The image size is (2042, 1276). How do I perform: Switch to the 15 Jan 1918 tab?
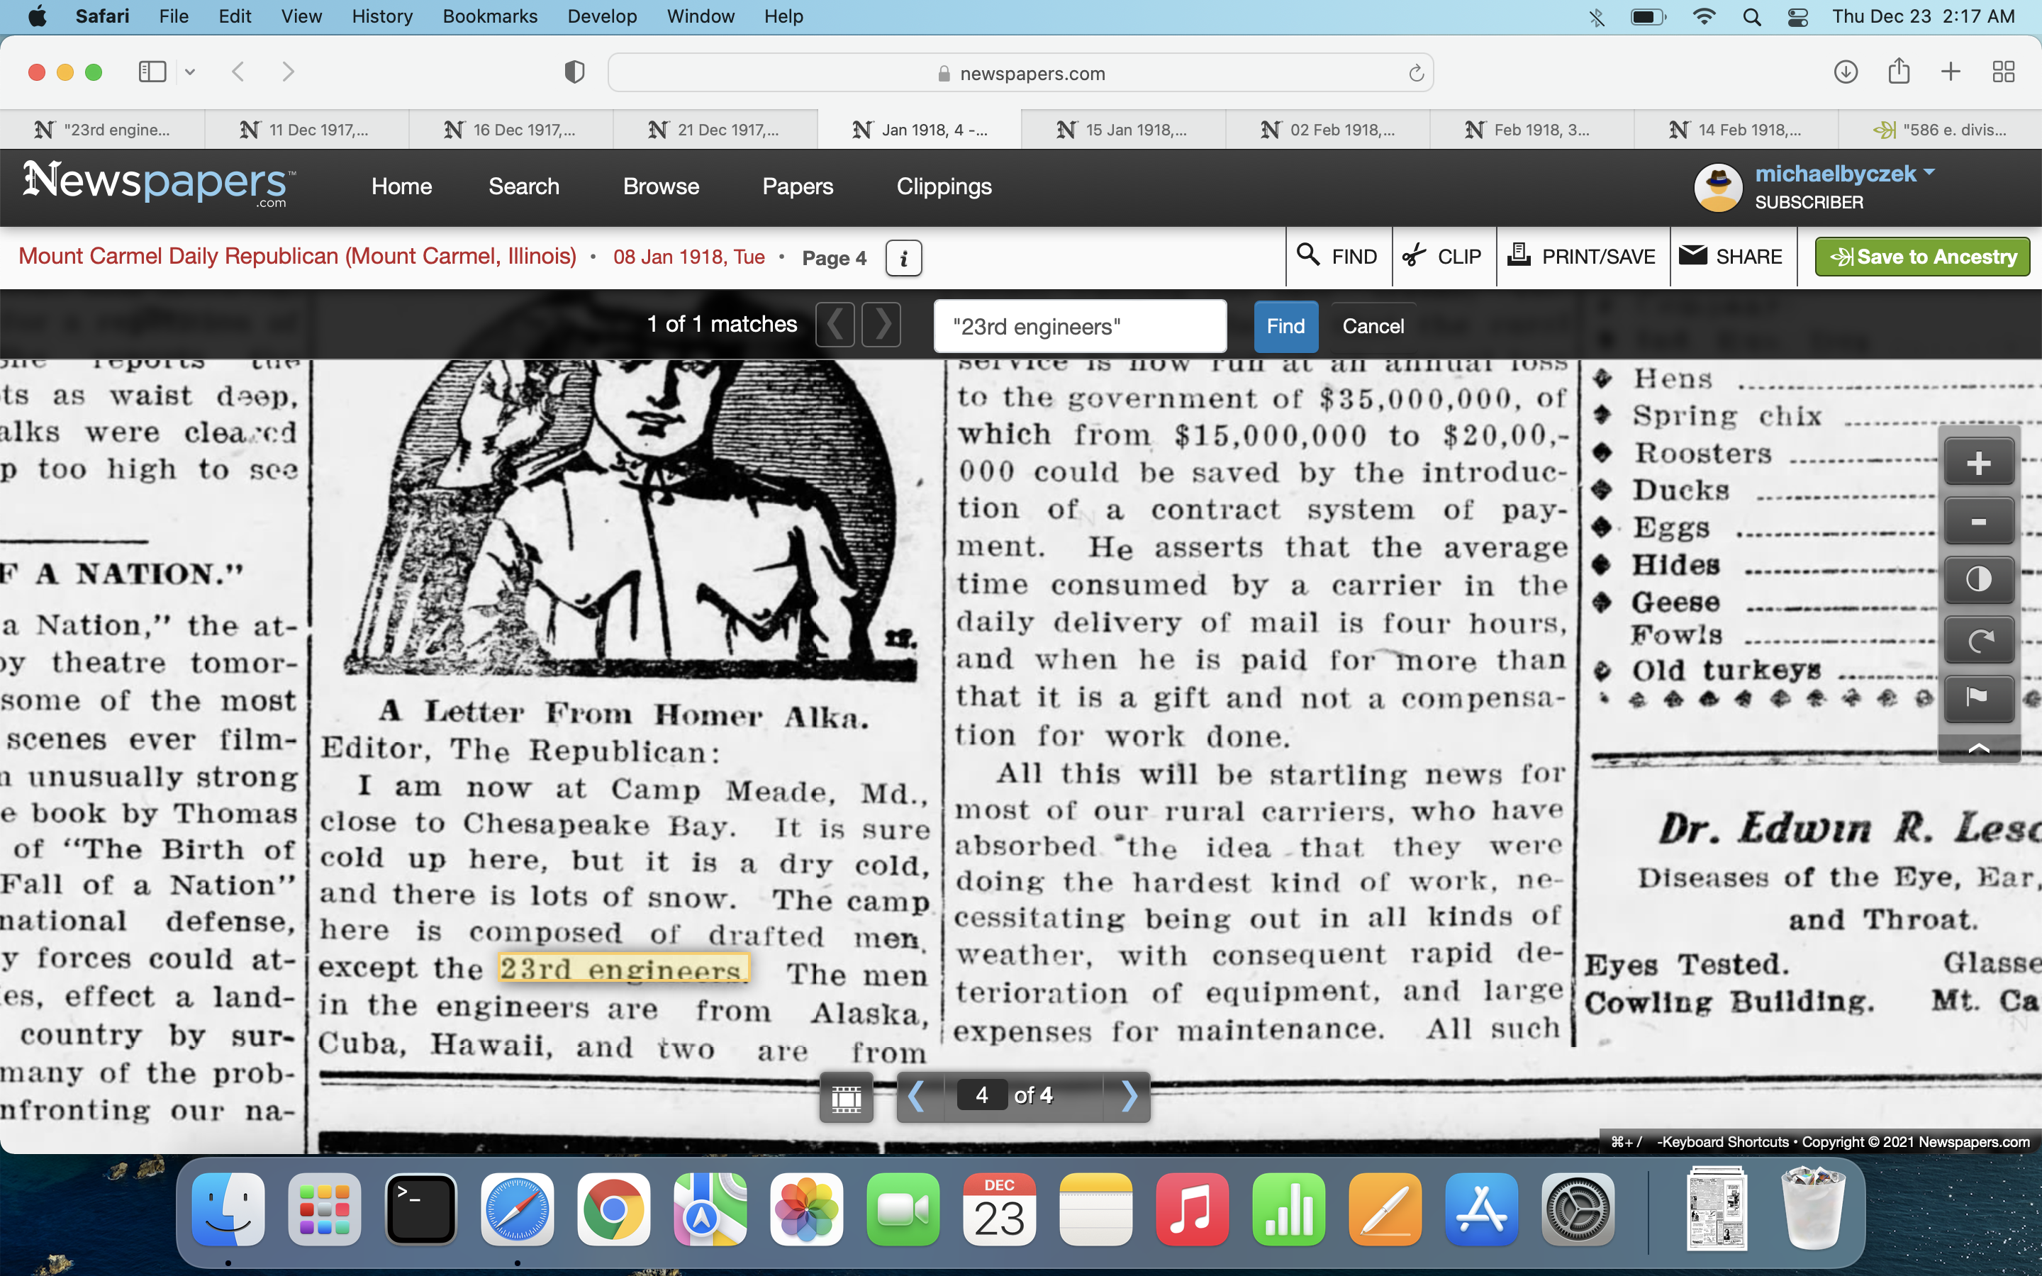click(1123, 130)
